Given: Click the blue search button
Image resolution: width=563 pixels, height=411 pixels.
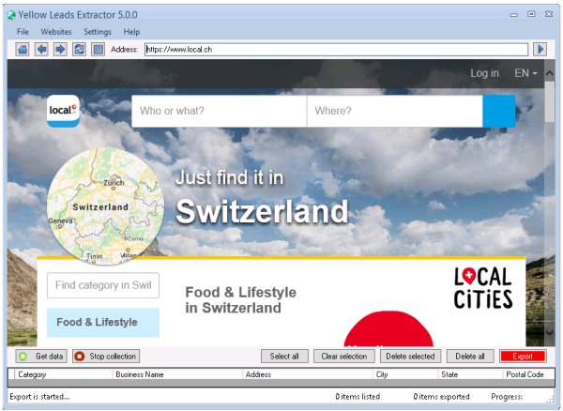Looking at the screenshot, I should pos(498,111).
